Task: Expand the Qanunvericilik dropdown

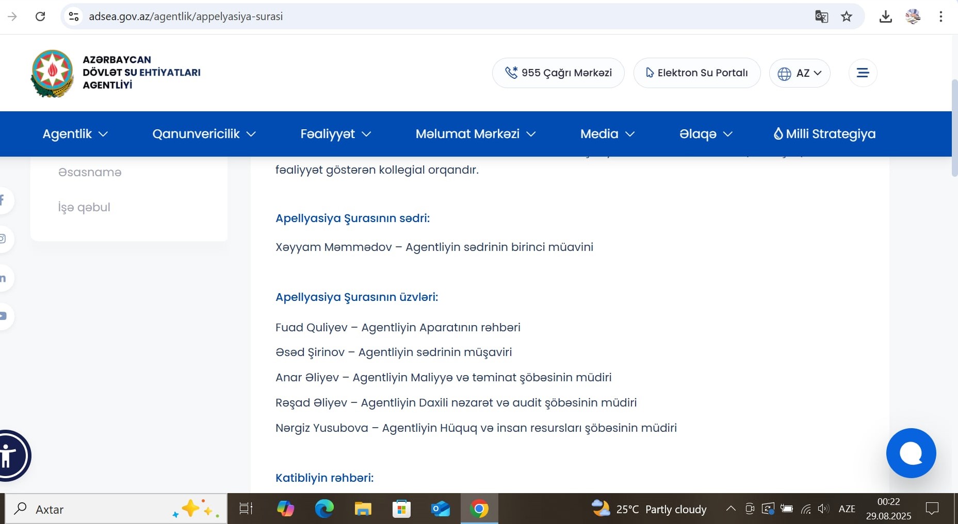Action: [x=204, y=134]
